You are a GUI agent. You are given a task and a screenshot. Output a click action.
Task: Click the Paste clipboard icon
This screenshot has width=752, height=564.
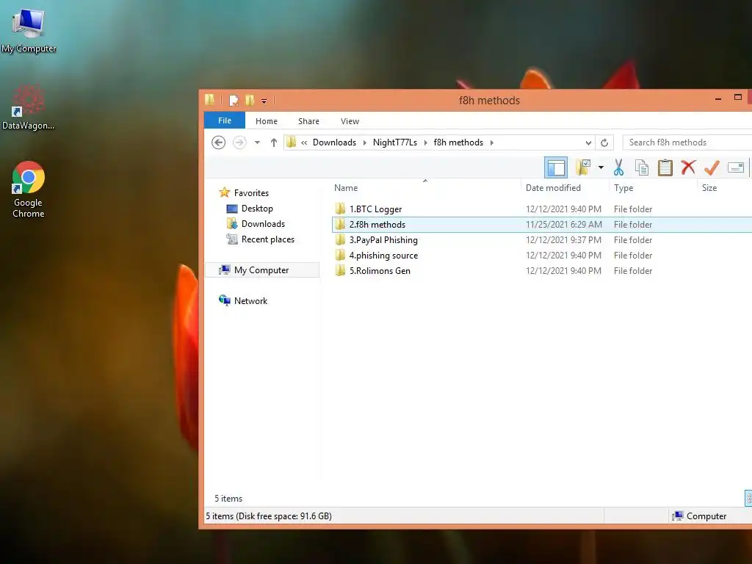665,167
